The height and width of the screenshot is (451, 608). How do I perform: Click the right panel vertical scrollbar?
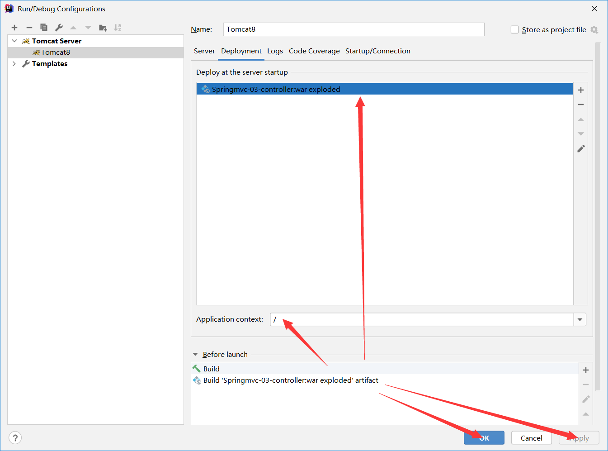[598, 217]
